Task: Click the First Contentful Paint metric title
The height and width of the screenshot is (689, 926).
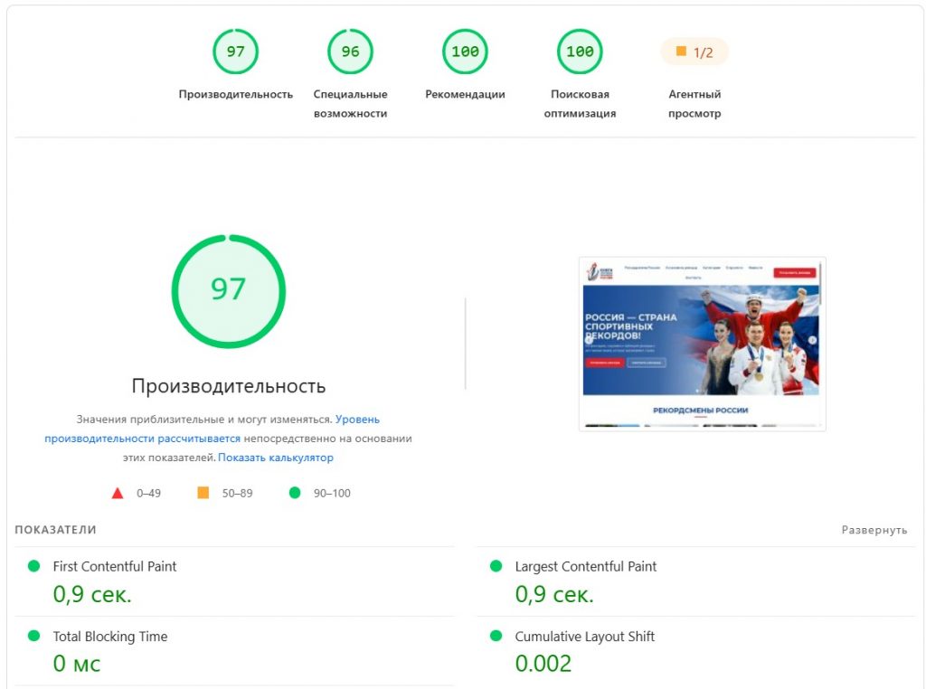Action: [115, 566]
